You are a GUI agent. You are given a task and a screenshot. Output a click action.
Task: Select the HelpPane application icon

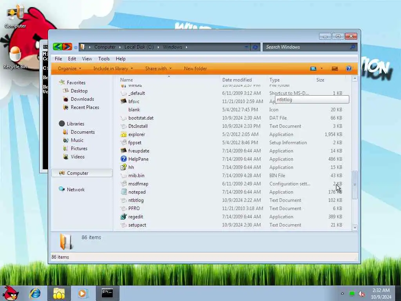point(123,159)
